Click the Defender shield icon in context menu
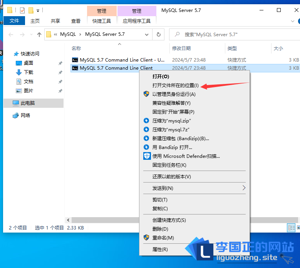The image size is (300, 268). [x=147, y=156]
